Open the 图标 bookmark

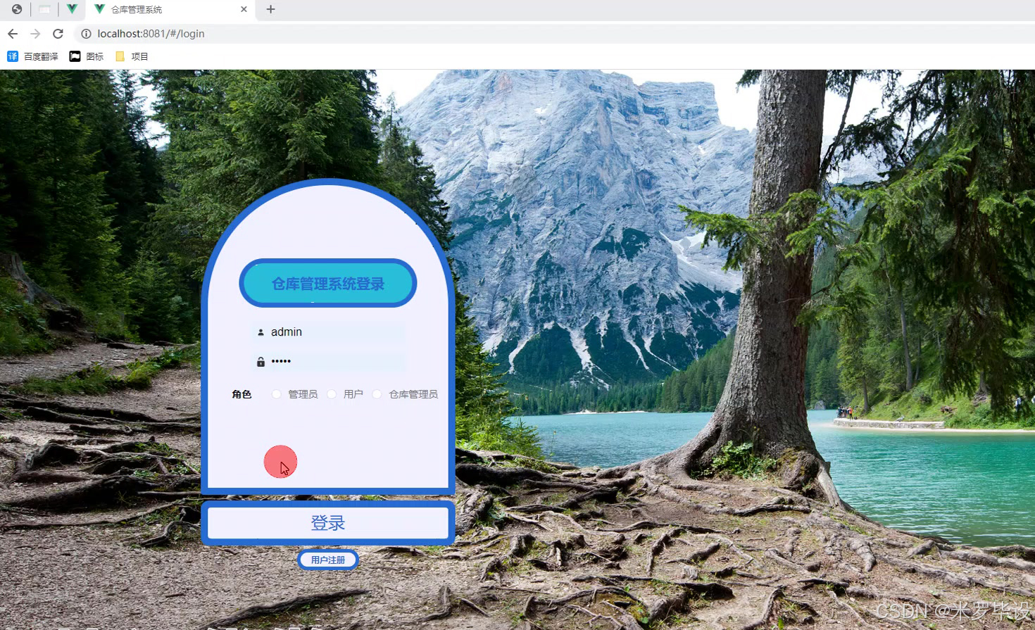click(87, 56)
